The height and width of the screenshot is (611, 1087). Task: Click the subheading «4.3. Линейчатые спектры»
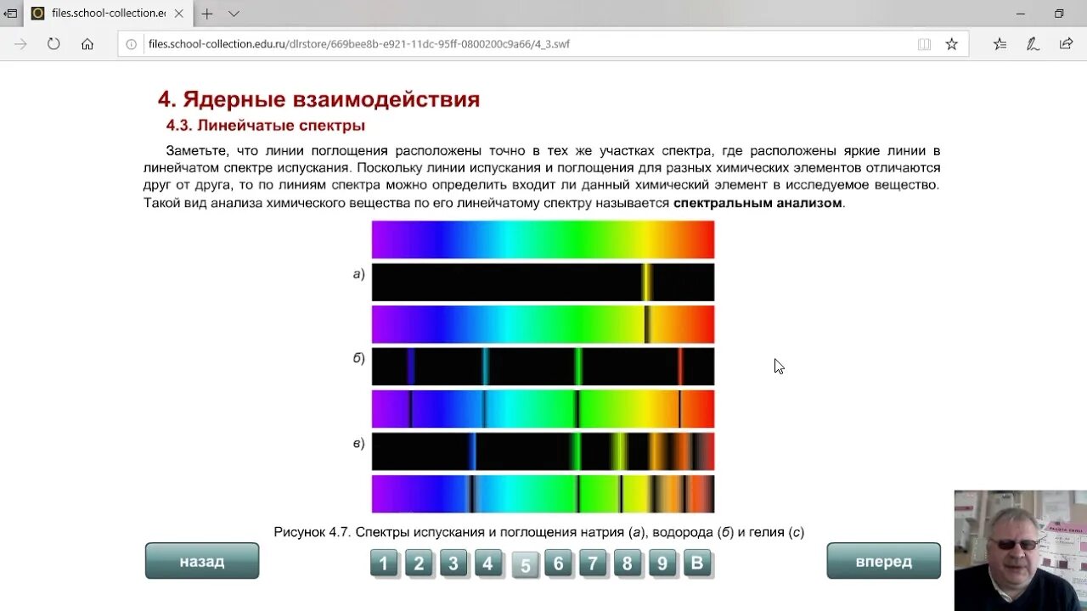[x=266, y=126]
